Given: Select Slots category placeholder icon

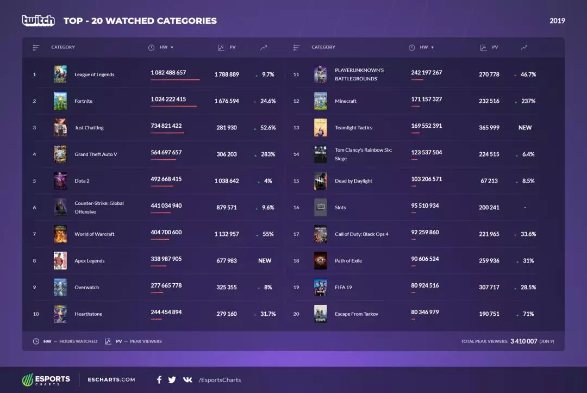Looking at the screenshot, I should (x=321, y=207).
